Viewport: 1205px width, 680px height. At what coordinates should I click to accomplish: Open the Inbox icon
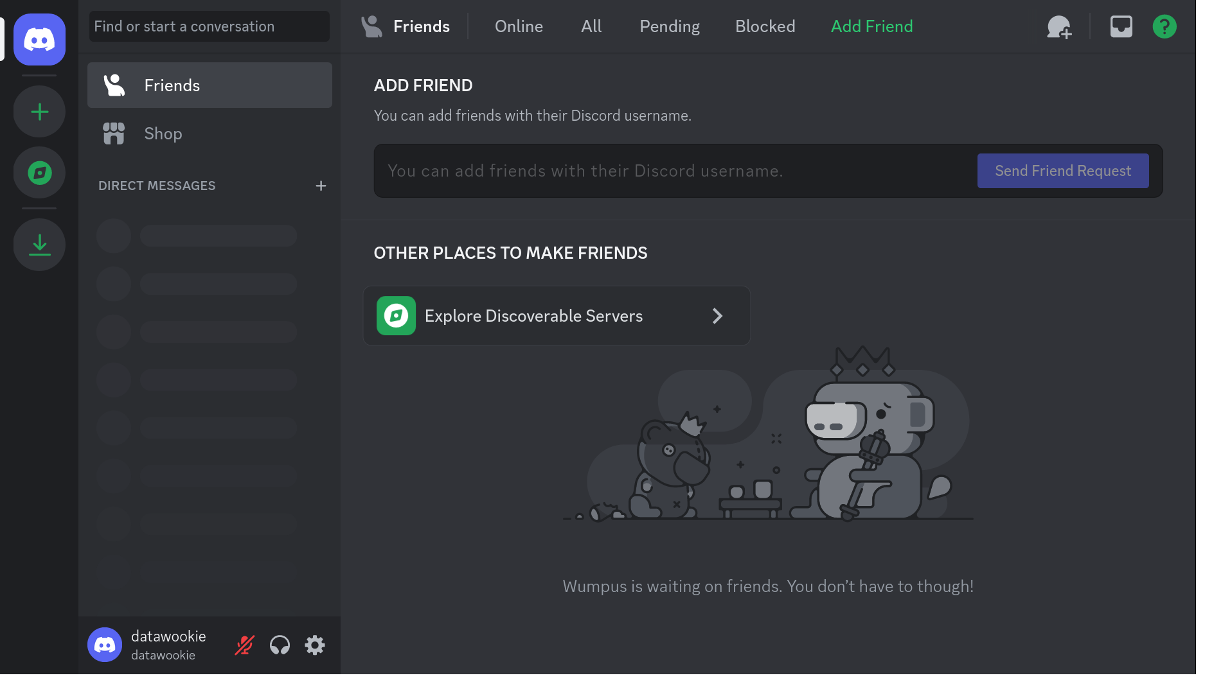[x=1121, y=26]
